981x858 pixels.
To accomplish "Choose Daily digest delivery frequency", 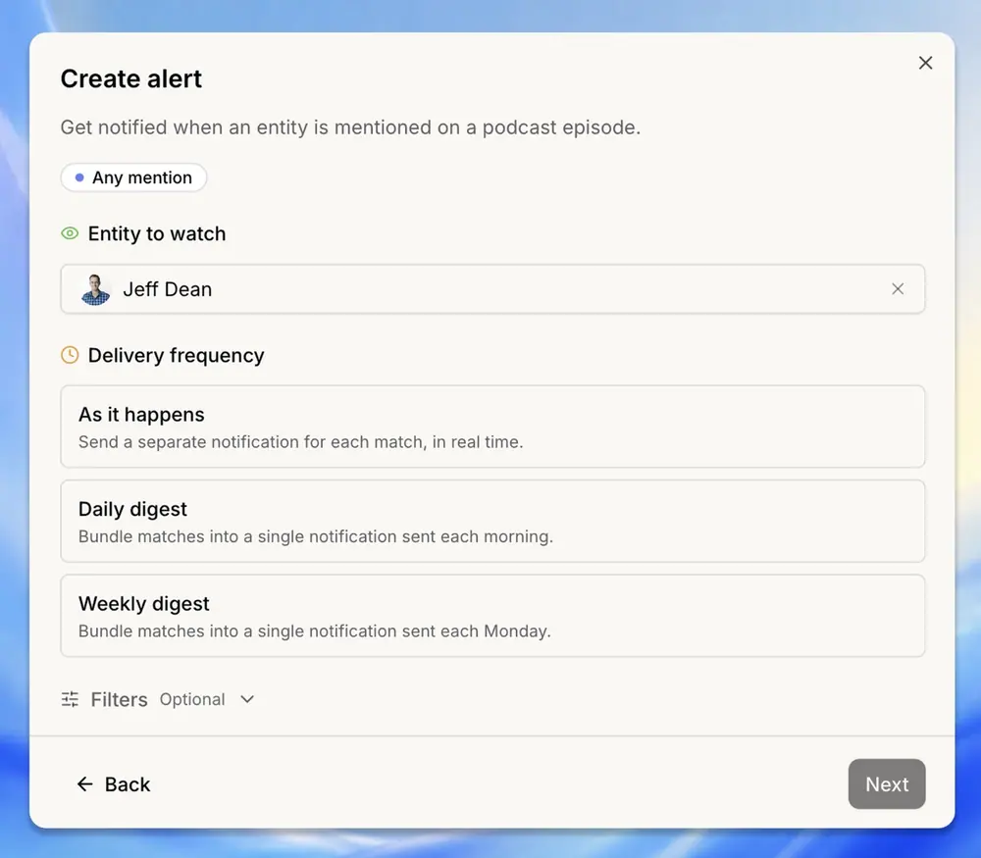I will click(x=492, y=521).
